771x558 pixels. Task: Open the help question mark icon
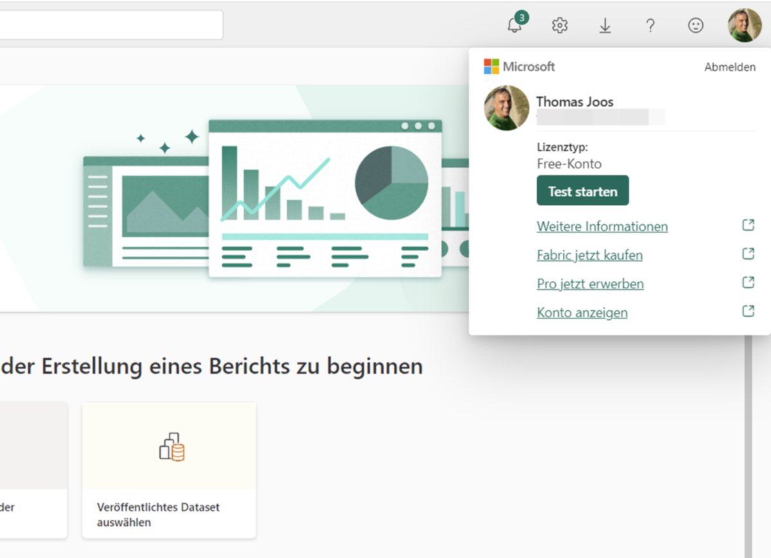point(650,25)
